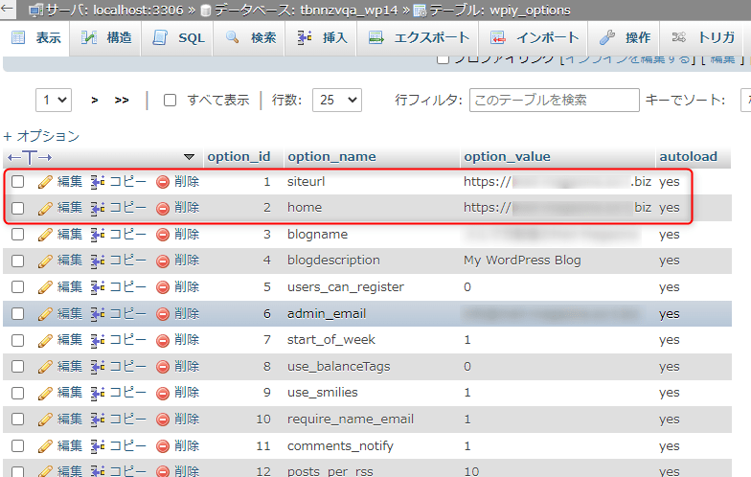Viewport: 751px width, 477px height.
Task: Click the red delete icon for require_name_email row
Action: [x=163, y=420]
